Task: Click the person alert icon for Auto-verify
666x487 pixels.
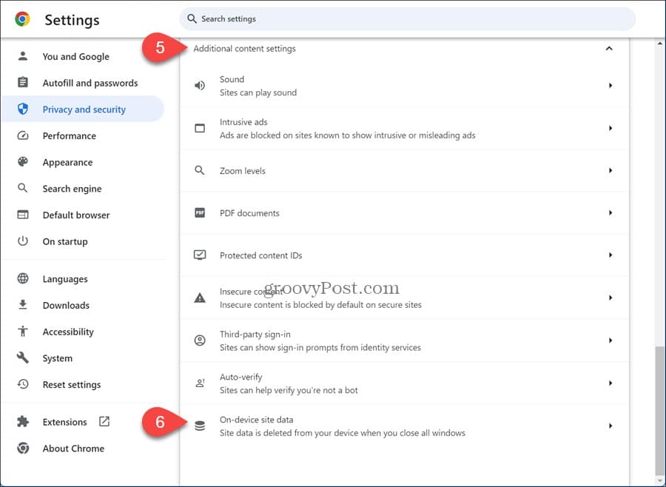Action: pos(200,383)
